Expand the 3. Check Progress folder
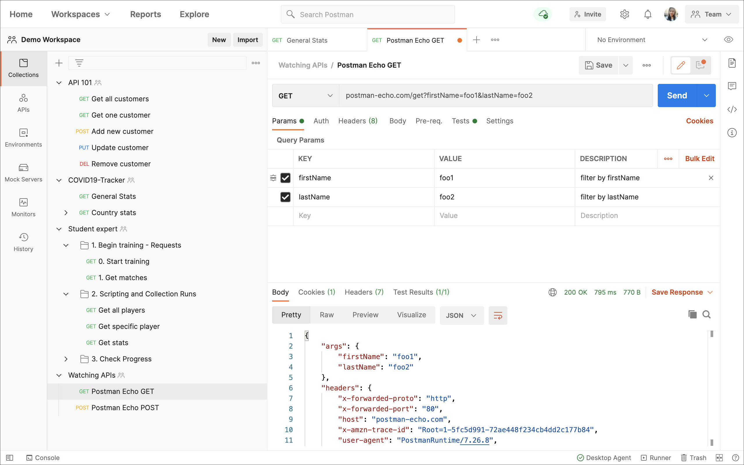The image size is (744, 465). [66, 358]
